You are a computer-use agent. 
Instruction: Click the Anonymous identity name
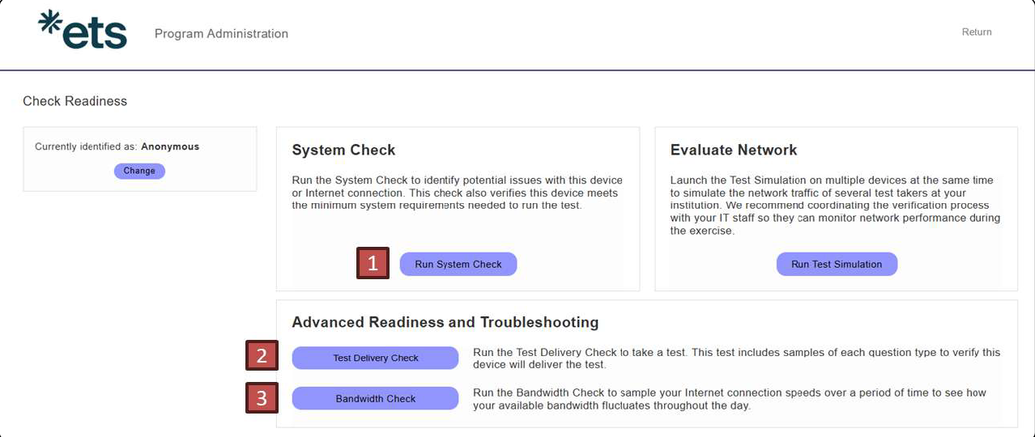pyautogui.click(x=170, y=146)
